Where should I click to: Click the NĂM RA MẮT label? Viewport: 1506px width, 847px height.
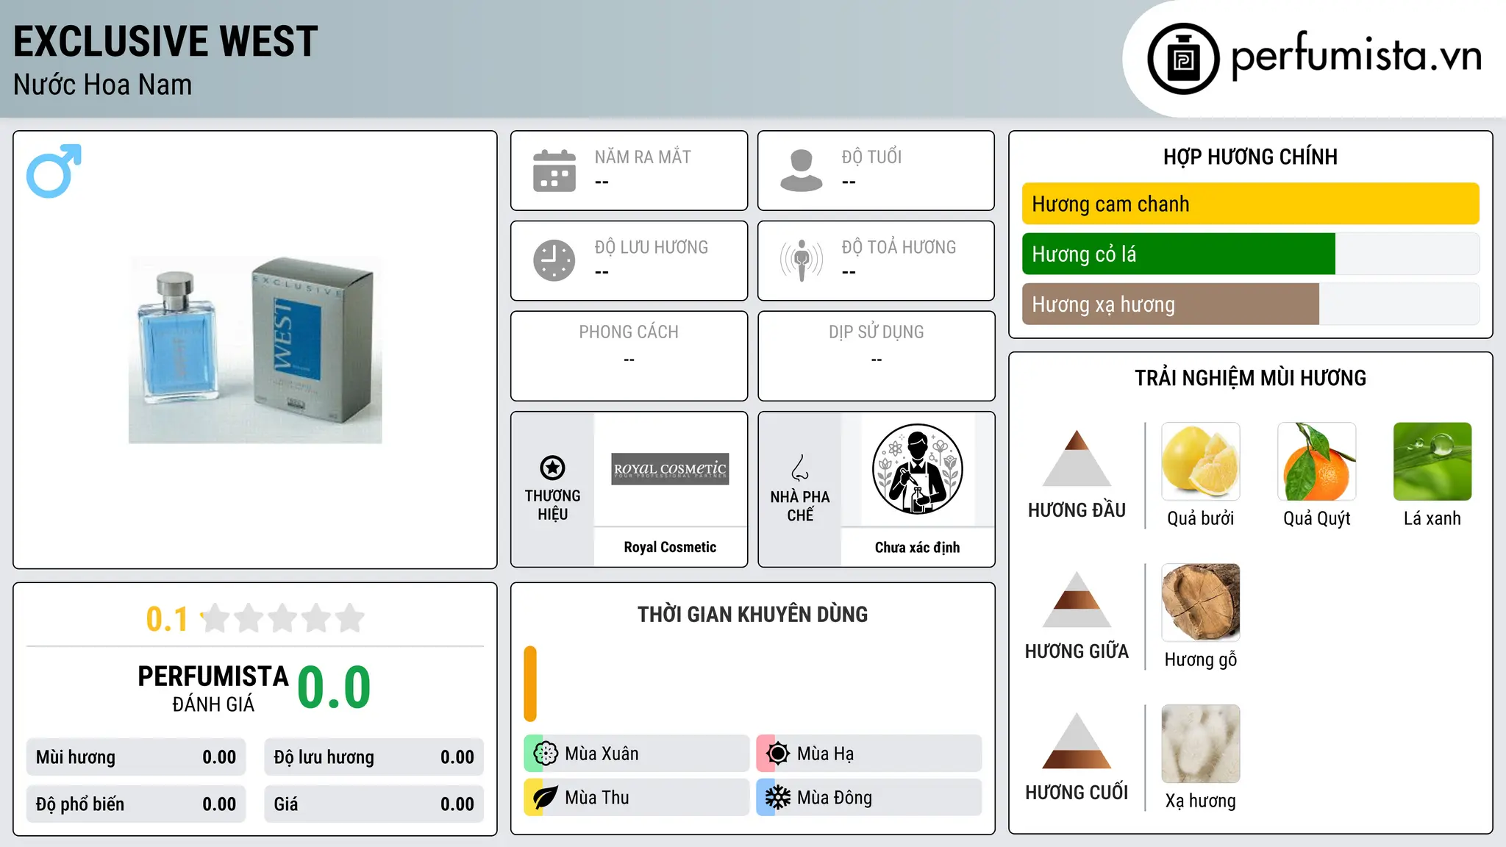(643, 157)
